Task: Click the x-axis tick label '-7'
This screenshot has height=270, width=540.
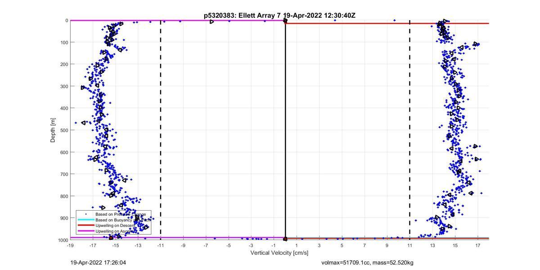Action: click(x=206, y=246)
